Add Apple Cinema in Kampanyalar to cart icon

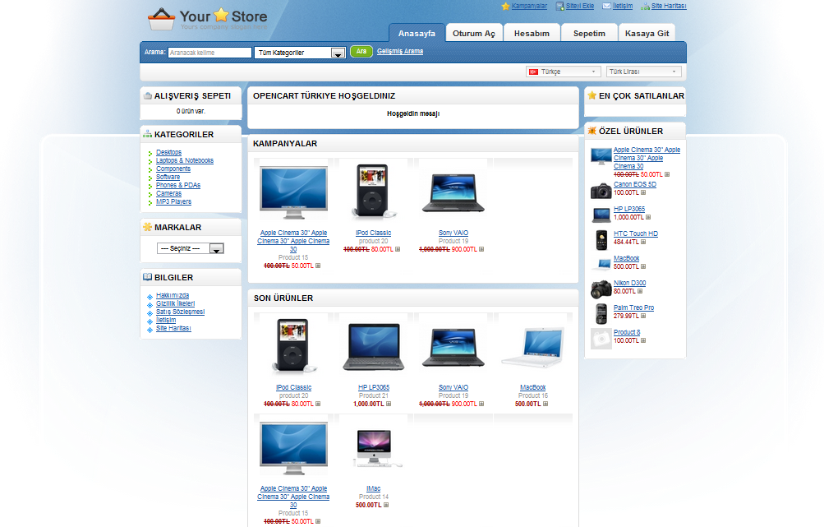[318, 266]
